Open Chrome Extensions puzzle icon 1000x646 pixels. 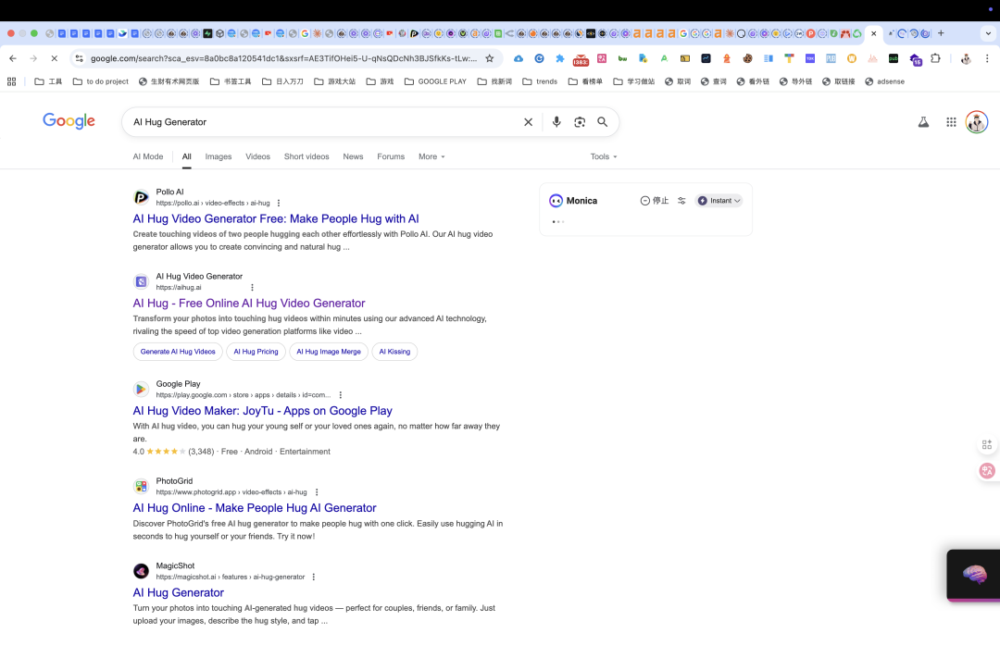pyautogui.click(x=935, y=58)
